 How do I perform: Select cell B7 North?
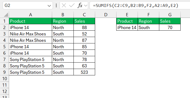click(x=63, y=59)
